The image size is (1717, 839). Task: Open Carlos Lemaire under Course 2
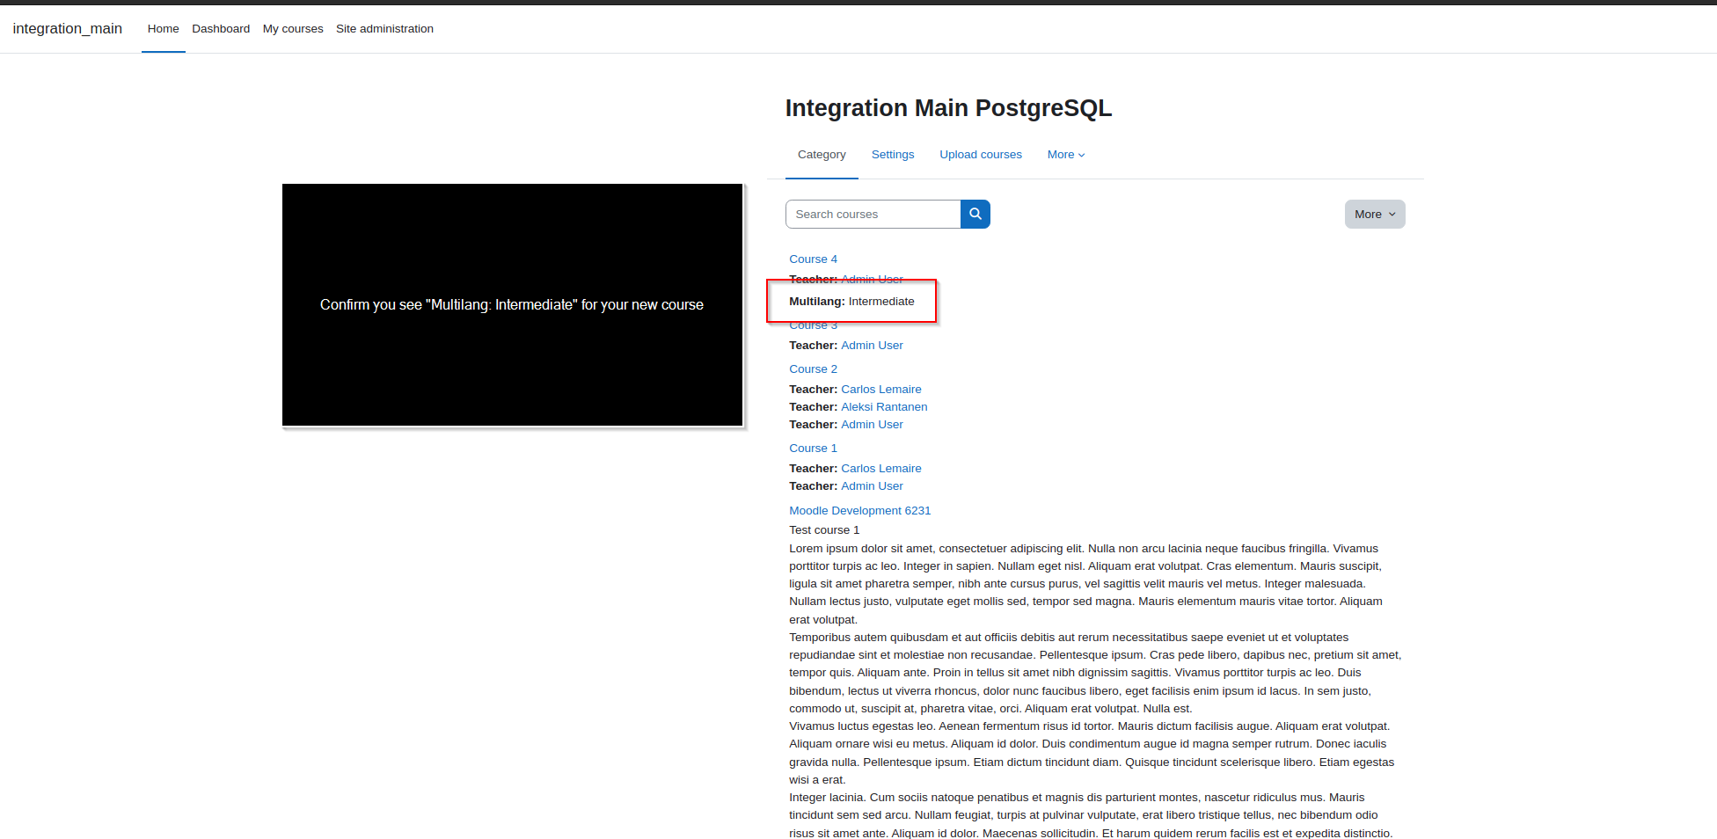(881, 390)
